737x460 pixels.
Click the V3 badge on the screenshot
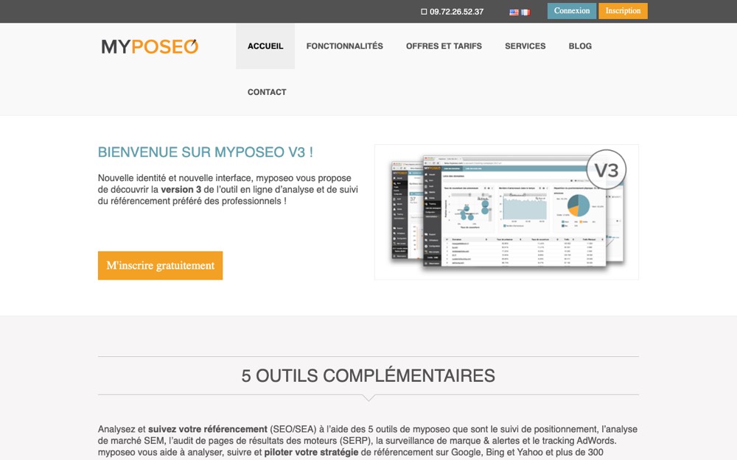(607, 170)
